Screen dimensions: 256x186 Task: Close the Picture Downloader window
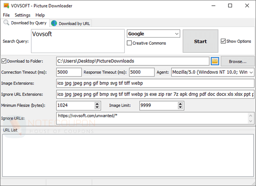[247, 6]
